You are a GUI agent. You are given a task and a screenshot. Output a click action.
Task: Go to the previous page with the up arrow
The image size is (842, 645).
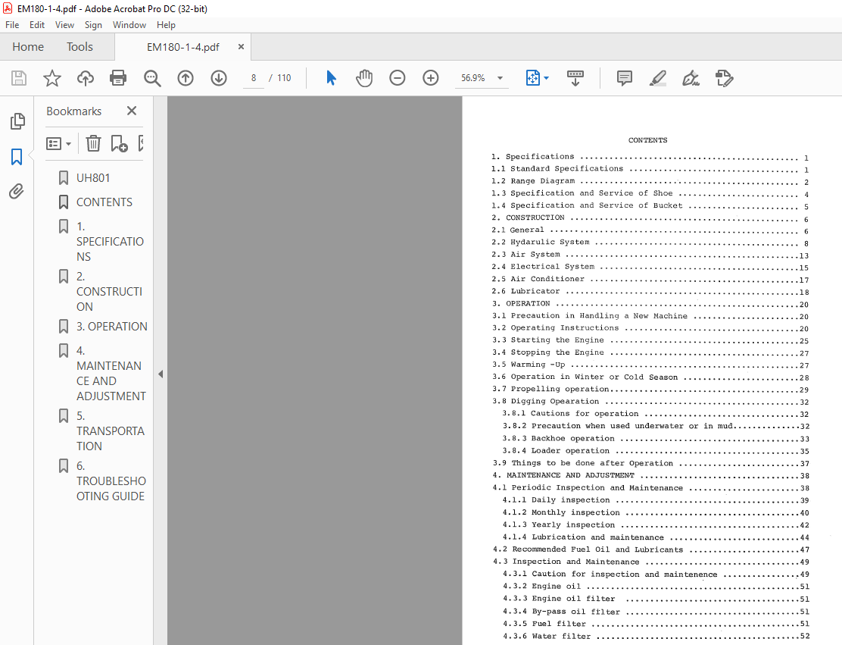point(186,78)
